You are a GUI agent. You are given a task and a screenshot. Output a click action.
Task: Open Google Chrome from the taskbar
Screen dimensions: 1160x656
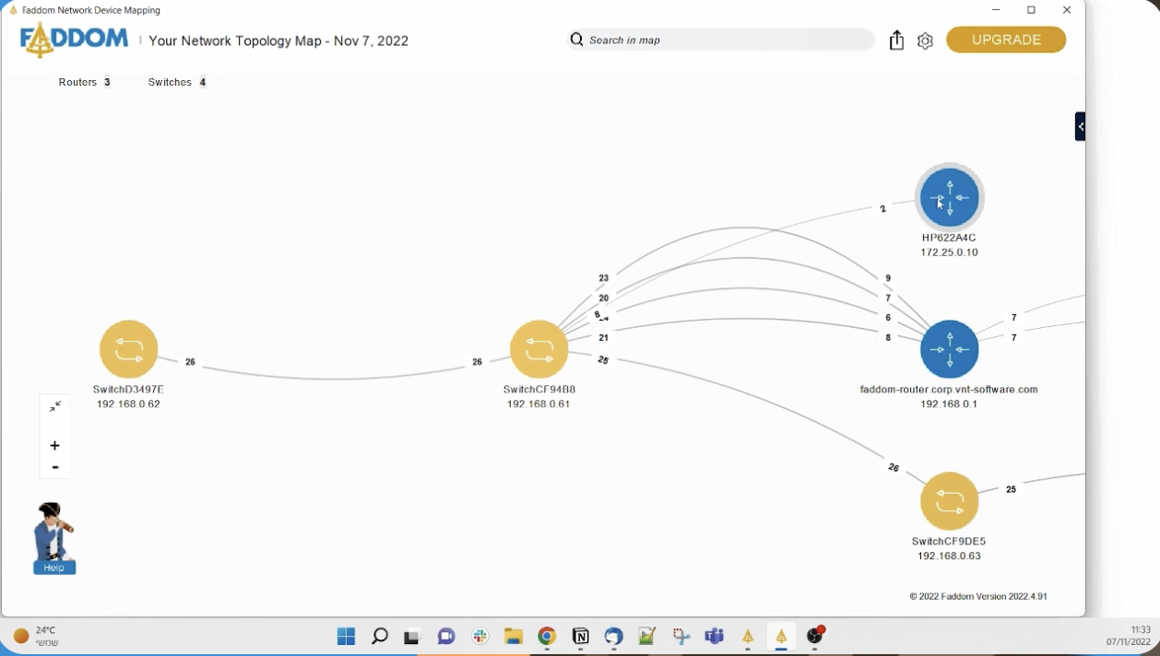point(547,637)
